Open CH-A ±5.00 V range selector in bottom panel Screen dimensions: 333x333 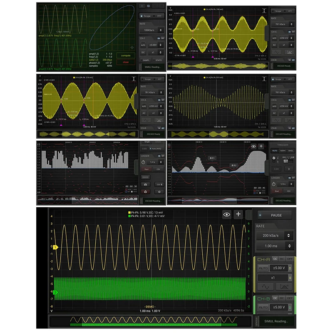281,268
